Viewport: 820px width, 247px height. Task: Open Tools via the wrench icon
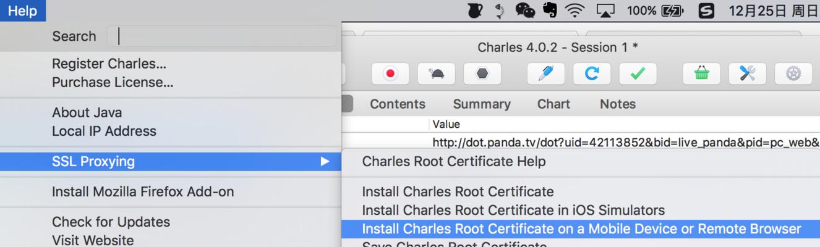748,74
